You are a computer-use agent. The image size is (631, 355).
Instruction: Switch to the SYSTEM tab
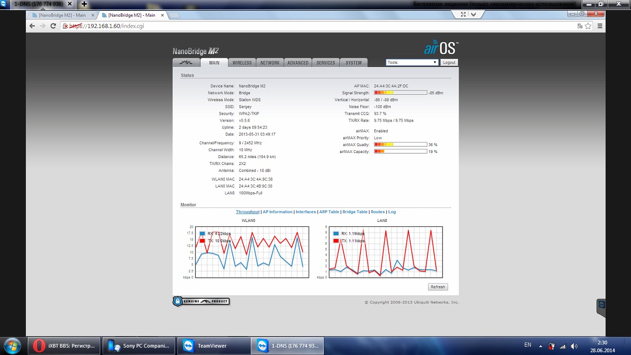click(x=354, y=63)
